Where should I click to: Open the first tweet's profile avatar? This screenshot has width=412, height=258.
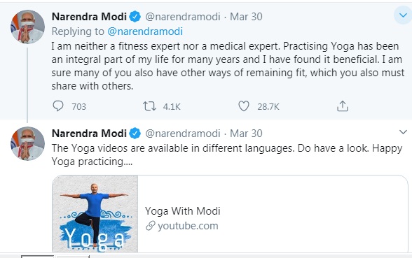pos(27,27)
